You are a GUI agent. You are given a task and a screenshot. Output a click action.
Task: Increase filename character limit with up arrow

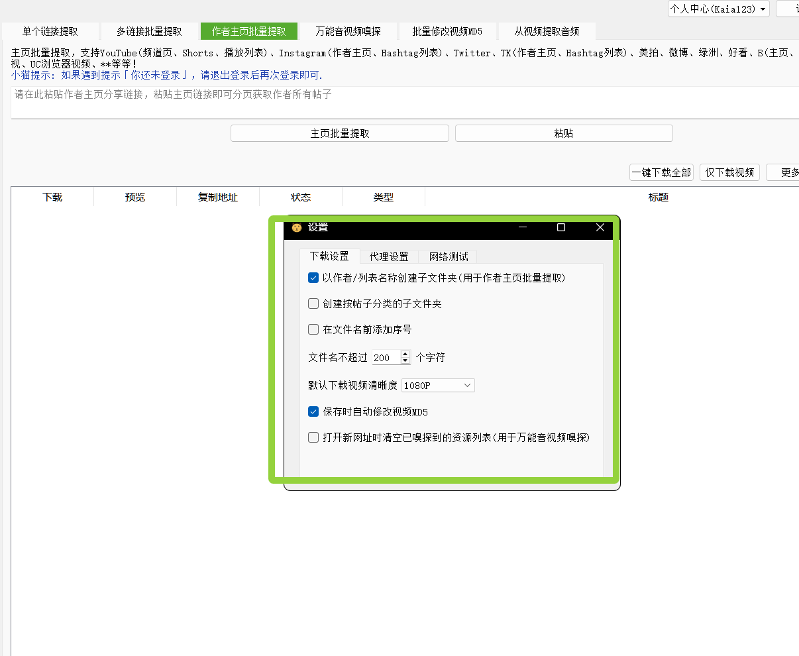(x=405, y=354)
